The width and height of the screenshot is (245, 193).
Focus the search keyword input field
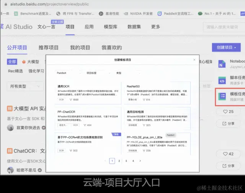(x=224, y=27)
